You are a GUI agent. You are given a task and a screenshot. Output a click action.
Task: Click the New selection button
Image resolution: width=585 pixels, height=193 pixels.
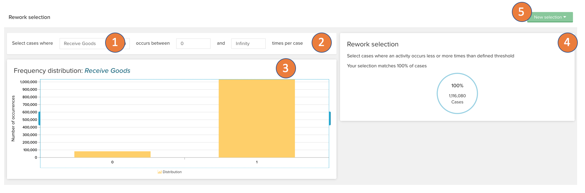(548, 17)
